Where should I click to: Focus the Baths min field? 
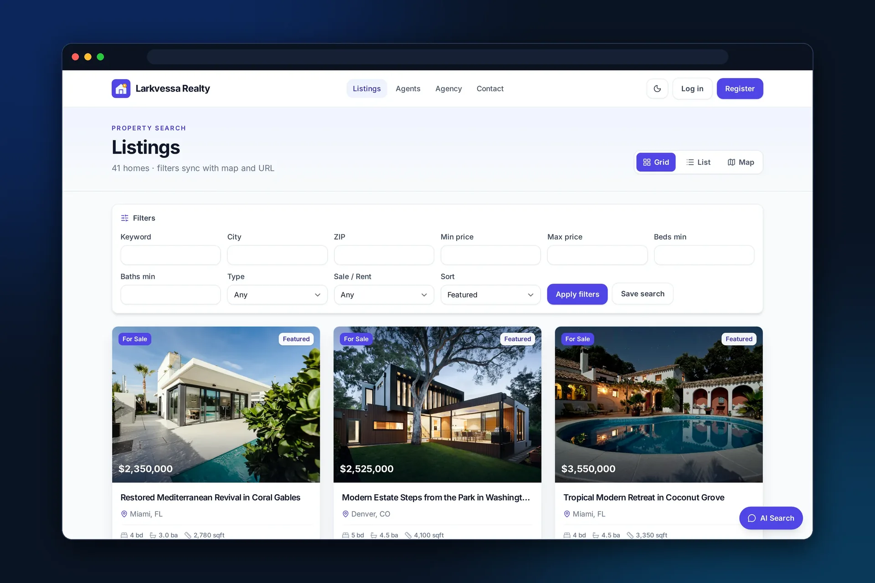pyautogui.click(x=170, y=295)
